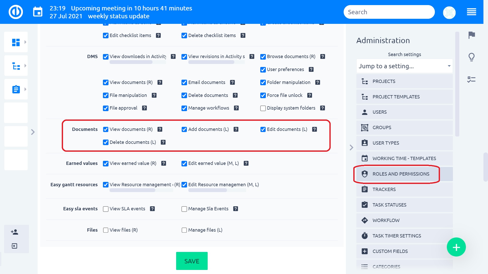Open the project tree icon in the sidebar
488x274 pixels.
pos(16,65)
